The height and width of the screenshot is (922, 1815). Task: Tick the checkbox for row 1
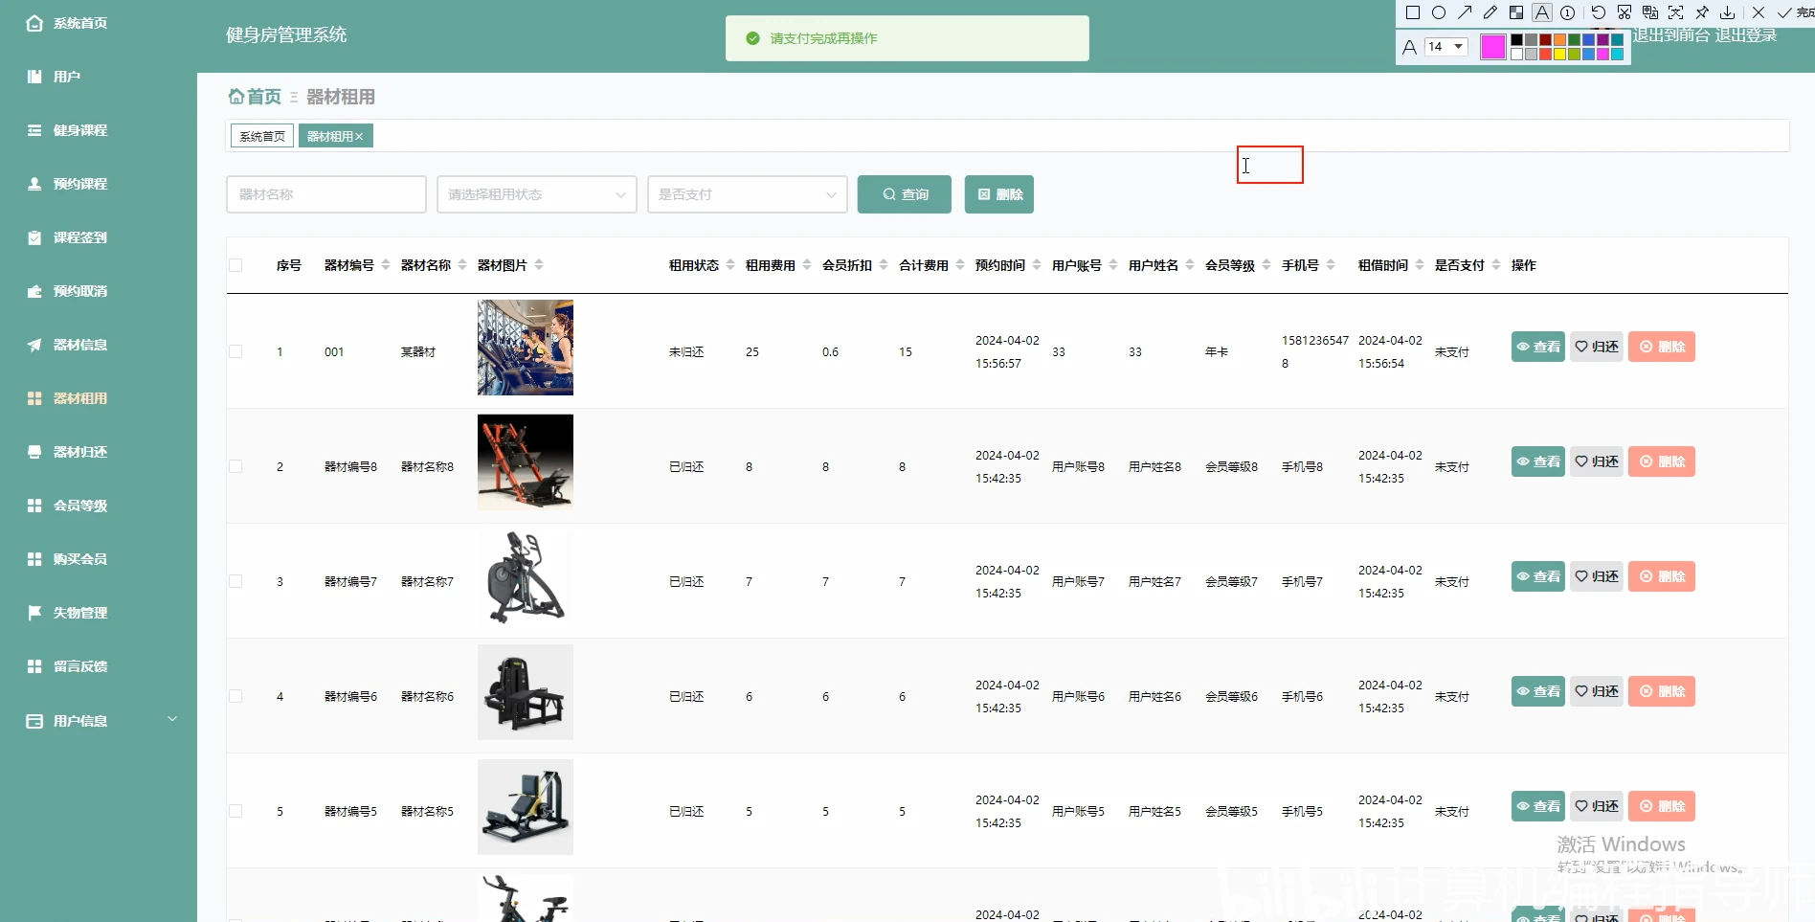click(x=235, y=351)
